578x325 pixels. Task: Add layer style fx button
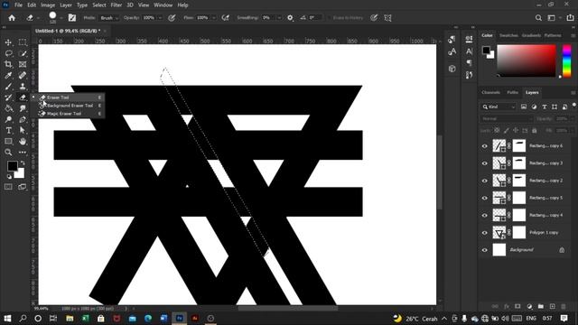(x=507, y=306)
